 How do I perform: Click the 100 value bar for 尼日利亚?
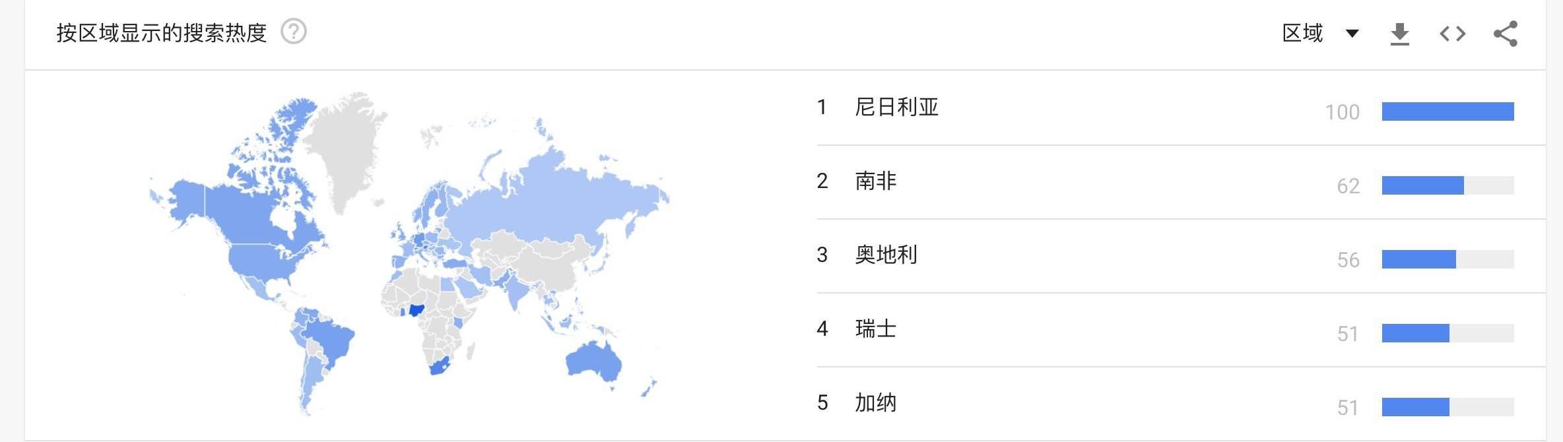tap(1447, 111)
